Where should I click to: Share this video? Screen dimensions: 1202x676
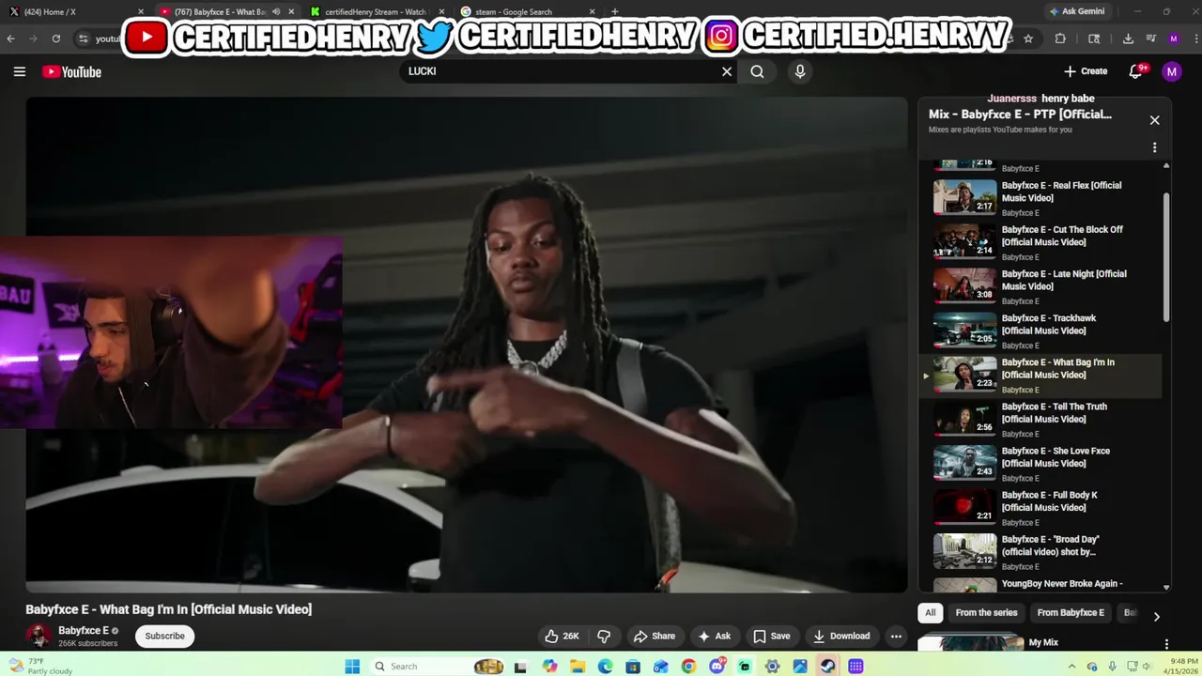[655, 636]
